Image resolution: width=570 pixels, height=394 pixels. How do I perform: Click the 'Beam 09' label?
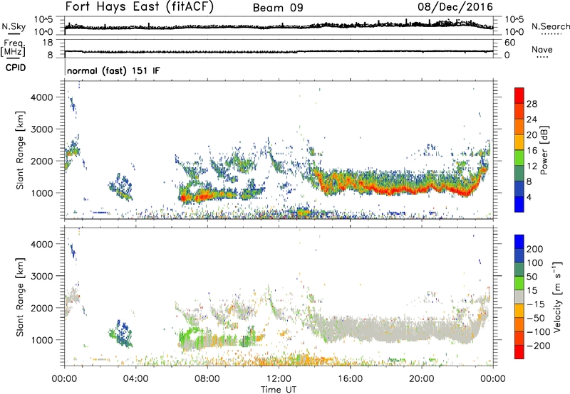point(278,8)
